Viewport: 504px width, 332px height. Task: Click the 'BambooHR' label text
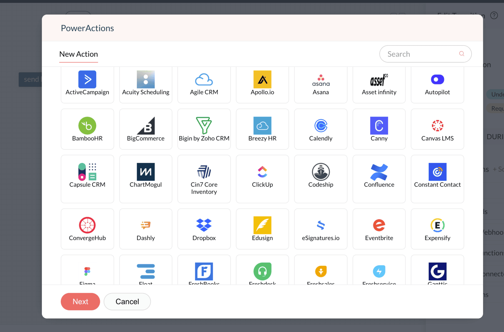pyautogui.click(x=87, y=138)
